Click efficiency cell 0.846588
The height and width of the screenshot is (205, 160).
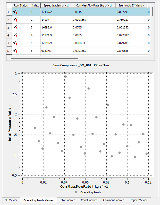(131, 50)
